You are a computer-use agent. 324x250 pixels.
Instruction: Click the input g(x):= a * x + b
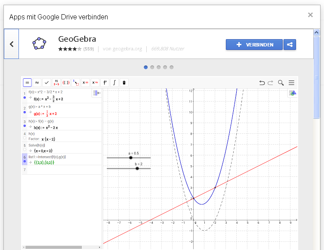40,107
